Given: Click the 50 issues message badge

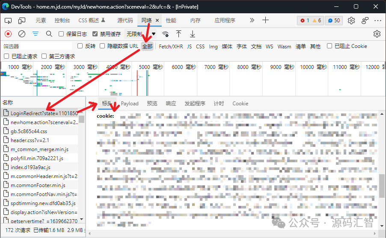Looking at the screenshot, I should (x=334, y=21).
